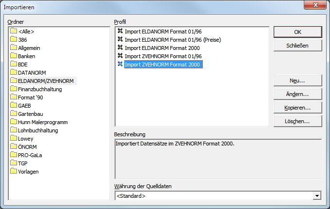
Task: Click the TGP folder icon
Action: point(13,163)
